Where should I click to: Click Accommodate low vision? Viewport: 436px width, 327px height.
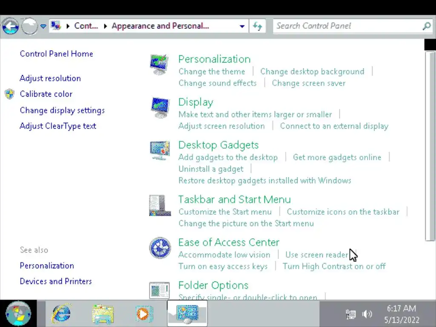(x=224, y=255)
